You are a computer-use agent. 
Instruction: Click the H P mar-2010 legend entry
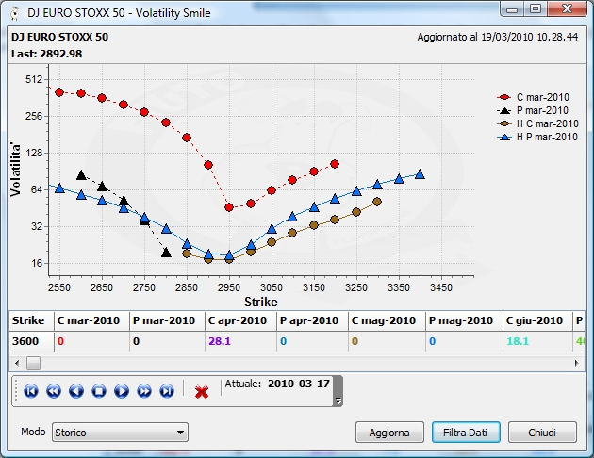click(x=537, y=137)
